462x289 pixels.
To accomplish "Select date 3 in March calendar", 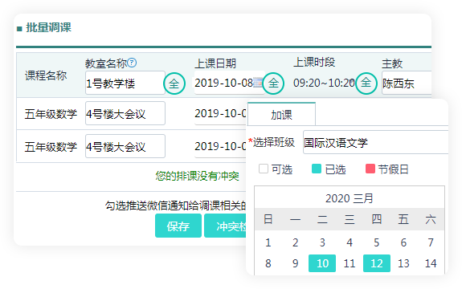I will pos(322,242).
